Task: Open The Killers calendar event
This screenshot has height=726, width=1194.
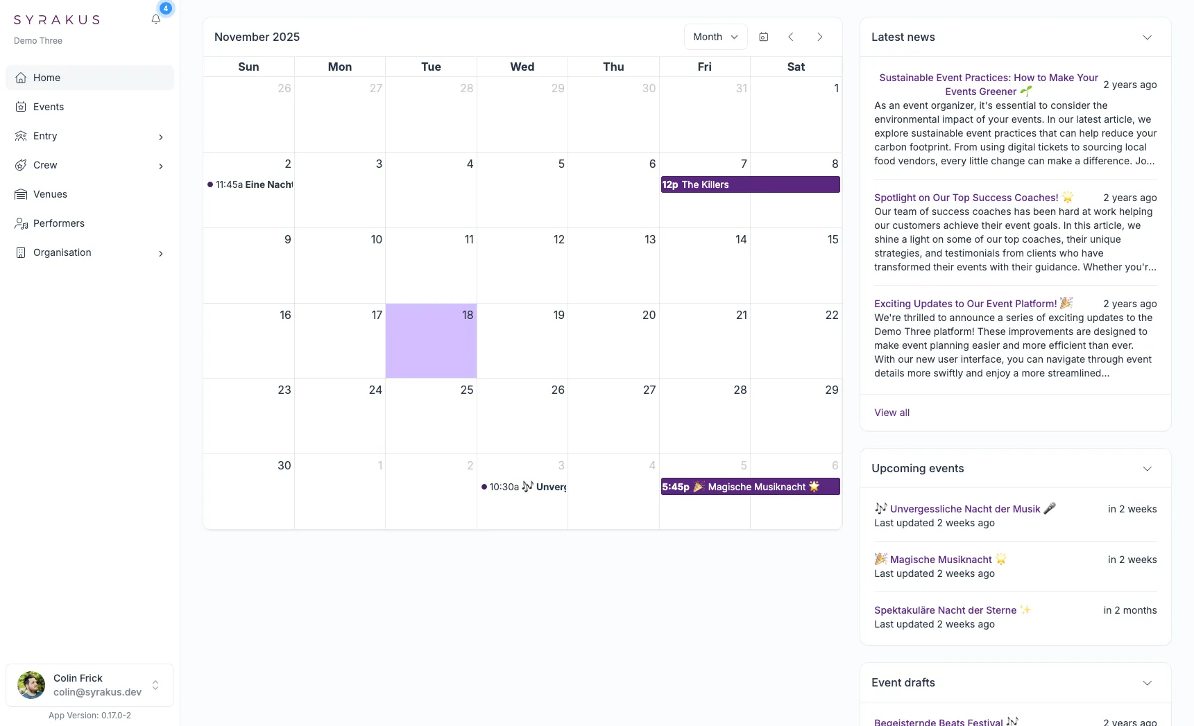Action: point(750,184)
